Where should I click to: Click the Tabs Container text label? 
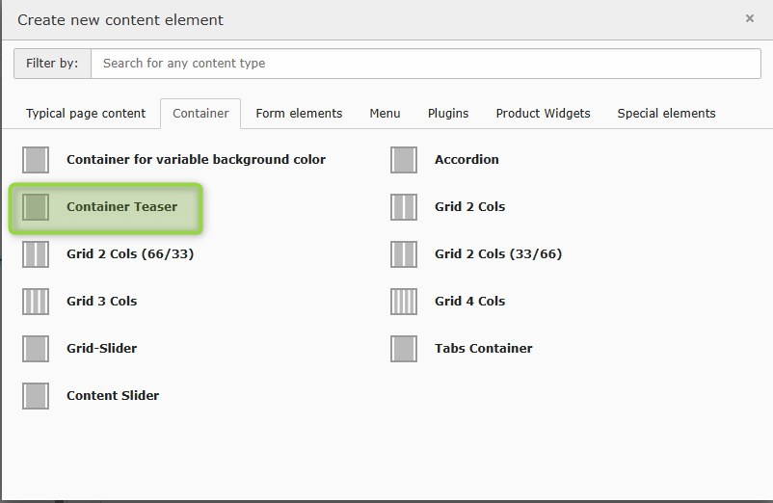tap(483, 349)
